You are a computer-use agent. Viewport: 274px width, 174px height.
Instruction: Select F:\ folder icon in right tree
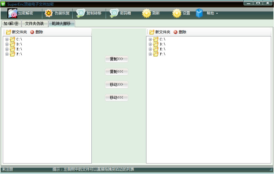pos(156,54)
